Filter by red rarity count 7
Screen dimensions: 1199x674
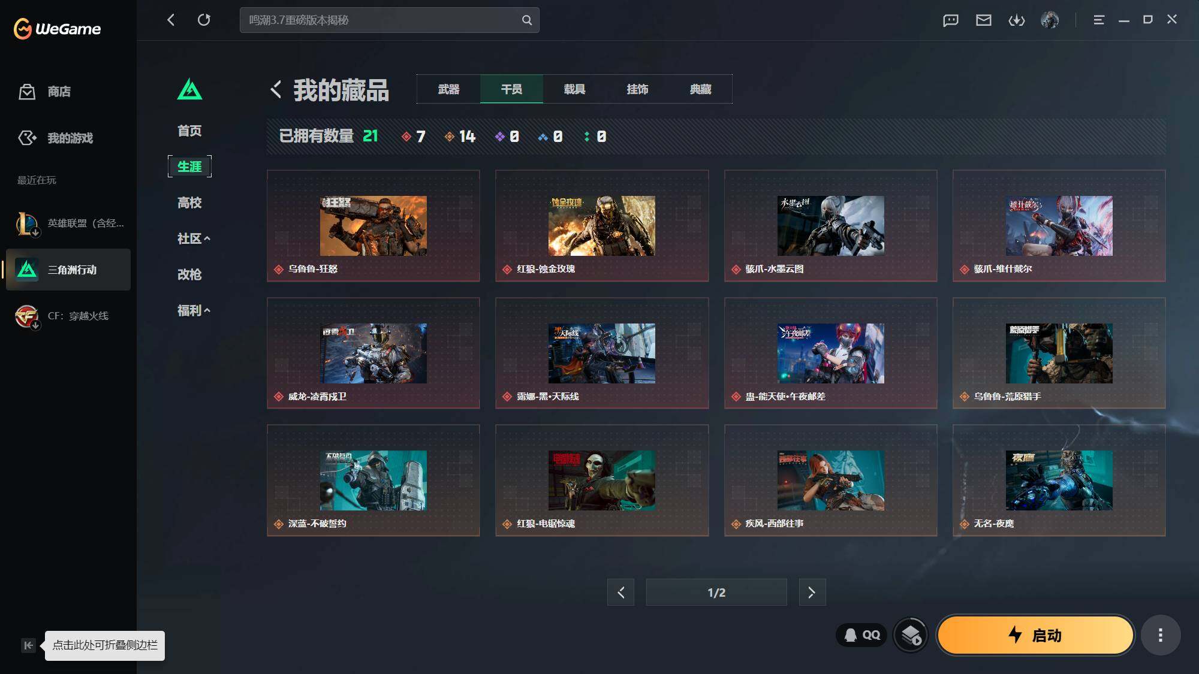tap(414, 137)
